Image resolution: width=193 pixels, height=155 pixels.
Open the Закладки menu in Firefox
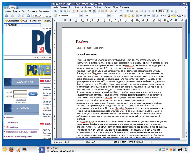[43, 12]
